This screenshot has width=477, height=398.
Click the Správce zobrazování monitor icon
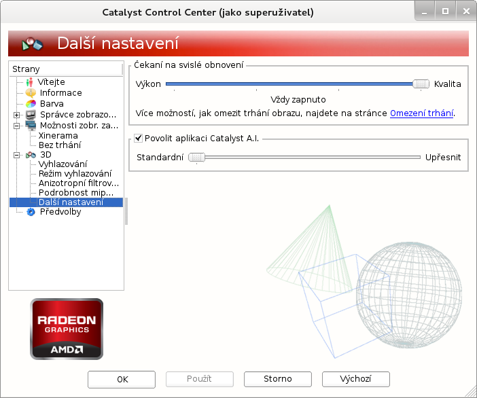pos(31,115)
